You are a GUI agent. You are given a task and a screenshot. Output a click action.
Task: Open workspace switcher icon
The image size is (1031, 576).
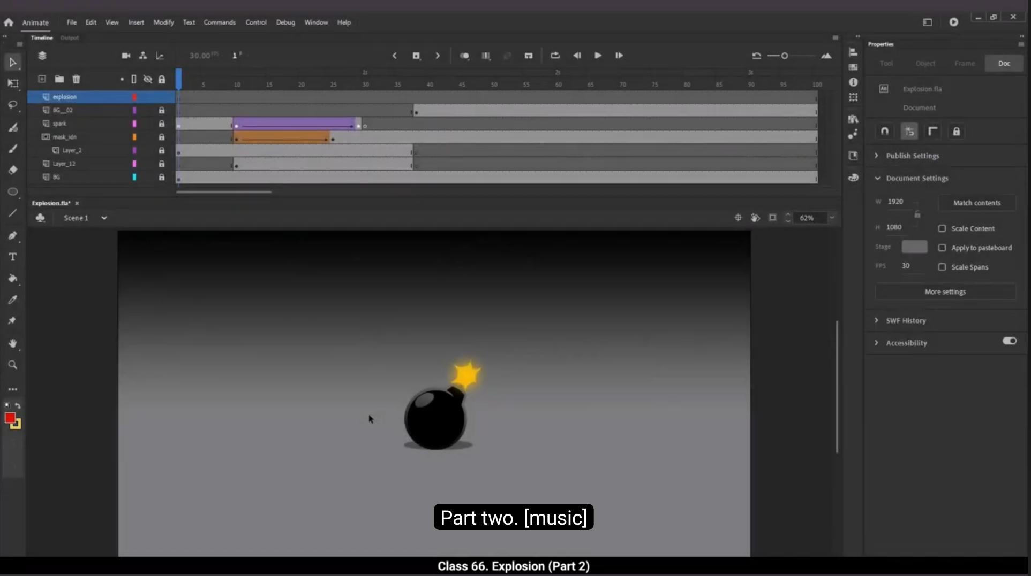[928, 22]
